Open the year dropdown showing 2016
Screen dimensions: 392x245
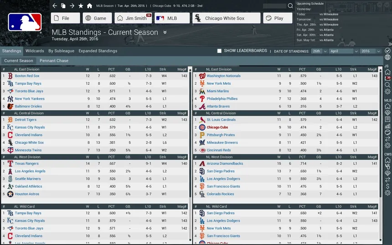click(x=371, y=51)
